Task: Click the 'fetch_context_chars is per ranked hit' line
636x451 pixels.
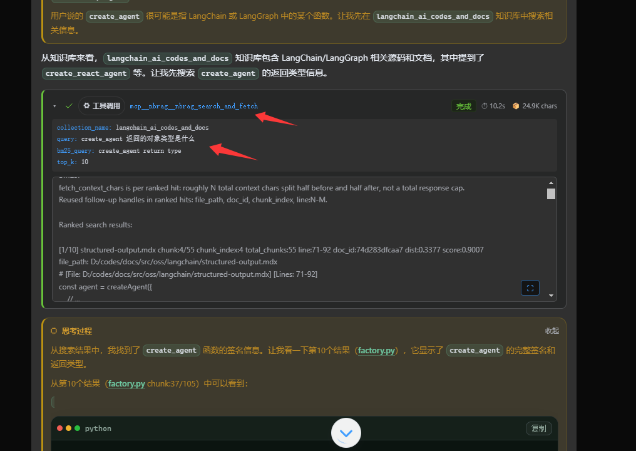Action: [262, 188]
